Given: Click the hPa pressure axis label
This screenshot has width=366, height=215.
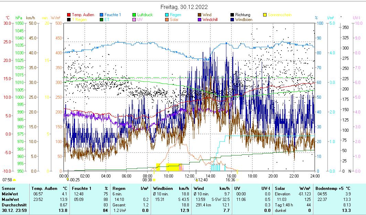Looking at the screenshot, I should point(19,18).
